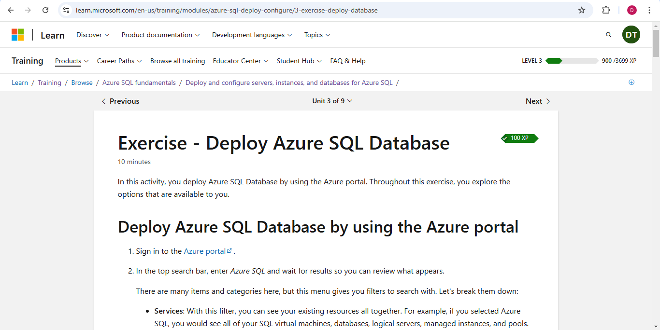Follow the Azure portal link
Image resolution: width=660 pixels, height=330 pixels.
click(x=205, y=251)
